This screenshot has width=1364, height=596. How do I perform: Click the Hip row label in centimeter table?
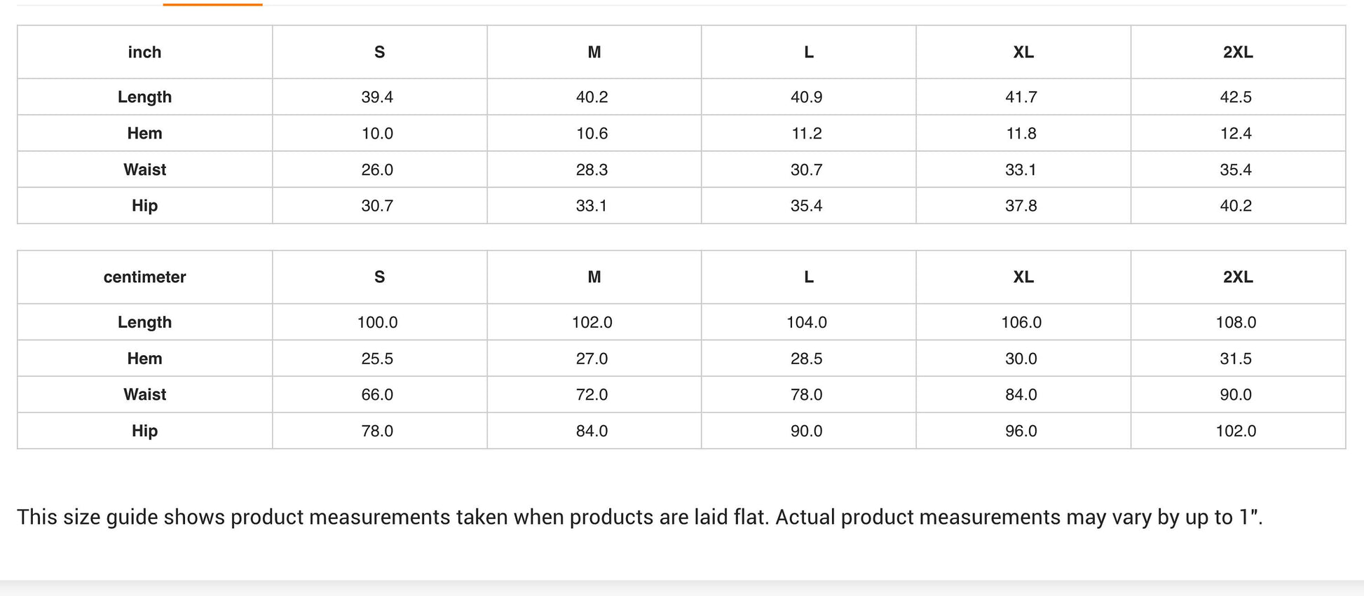[x=144, y=431]
